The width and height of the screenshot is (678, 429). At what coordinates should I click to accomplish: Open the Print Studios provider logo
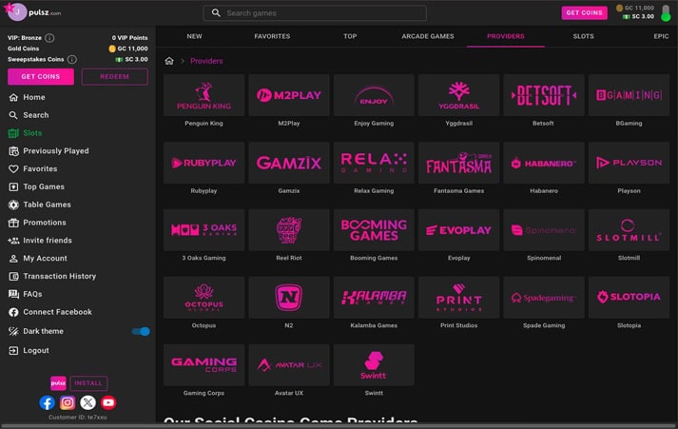tap(458, 298)
